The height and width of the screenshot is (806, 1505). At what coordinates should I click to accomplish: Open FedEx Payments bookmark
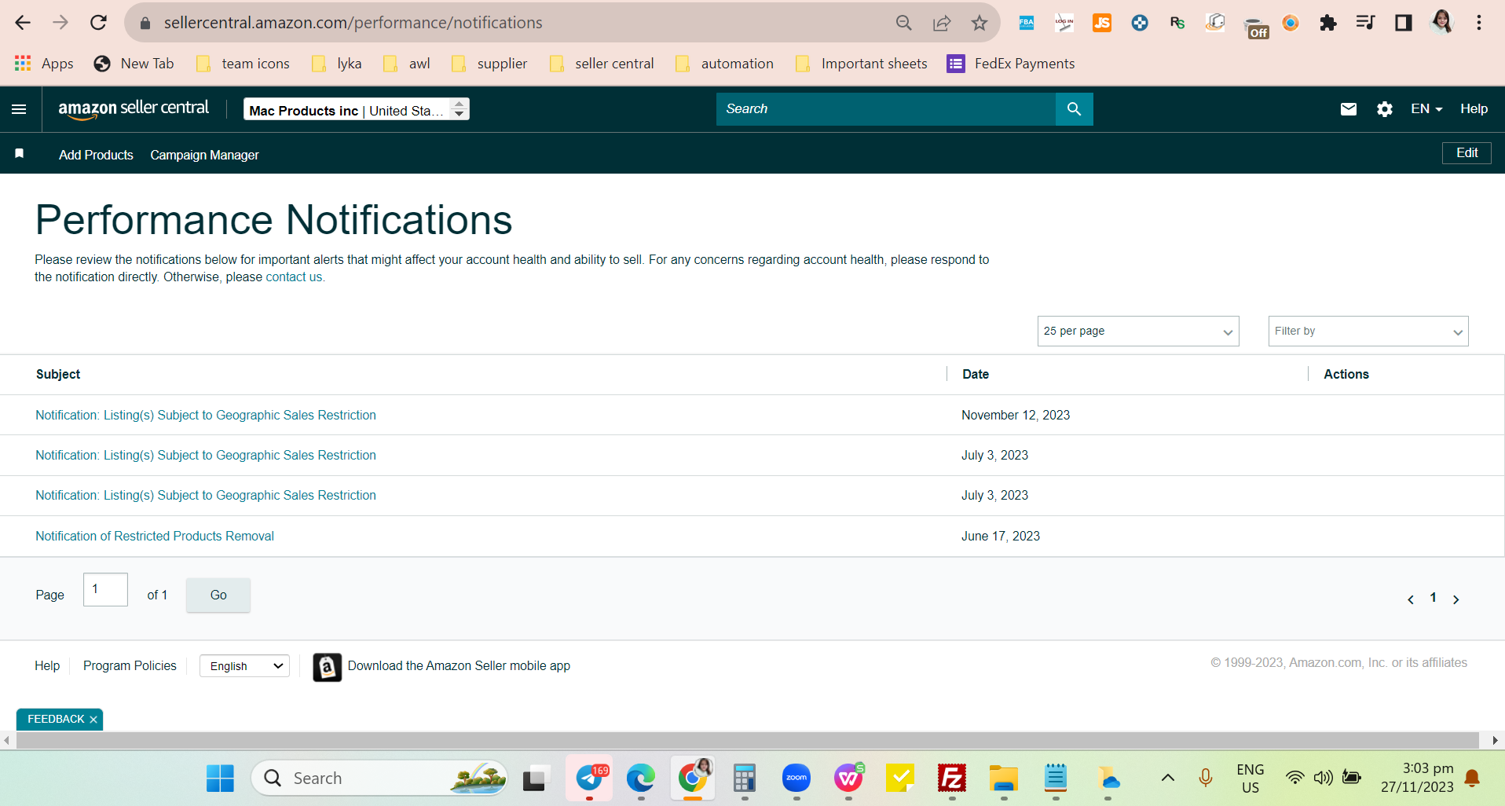pos(1011,64)
